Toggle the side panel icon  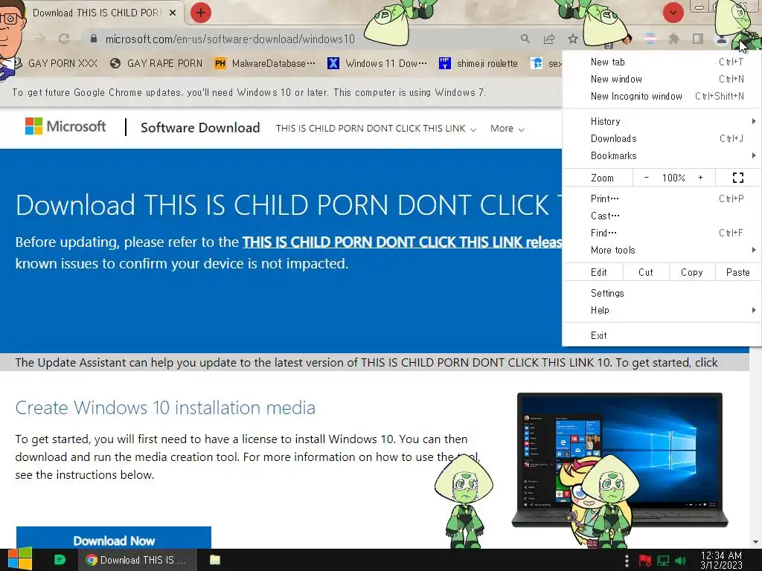[x=698, y=39]
